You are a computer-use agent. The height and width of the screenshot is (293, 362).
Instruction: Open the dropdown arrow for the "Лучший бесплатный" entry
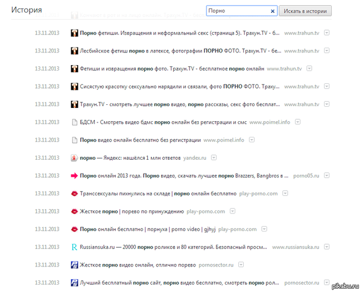pos(326,282)
